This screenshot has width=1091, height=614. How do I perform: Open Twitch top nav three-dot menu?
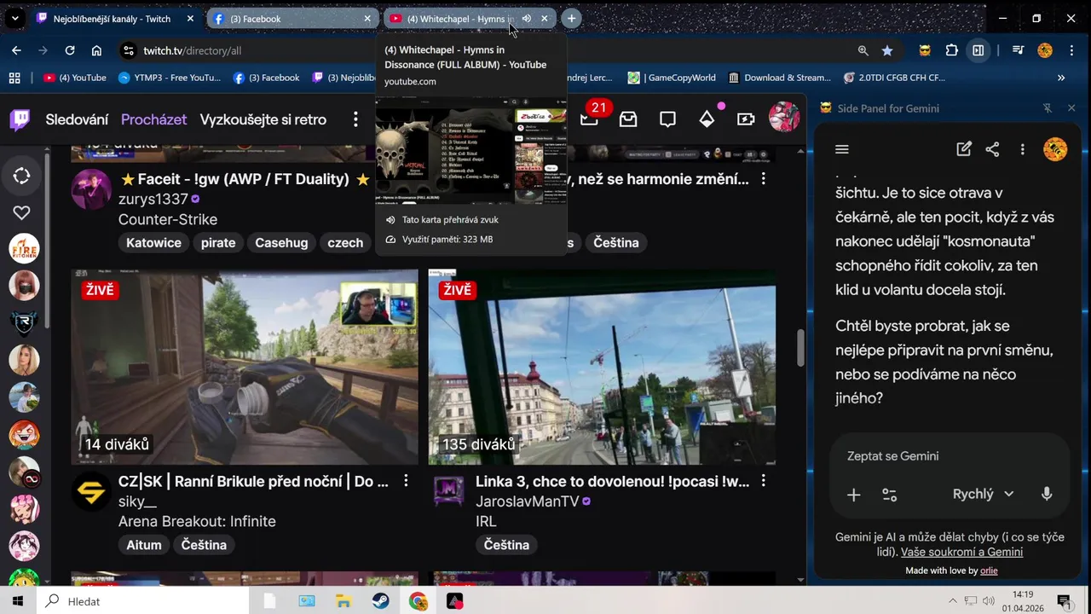[355, 119]
